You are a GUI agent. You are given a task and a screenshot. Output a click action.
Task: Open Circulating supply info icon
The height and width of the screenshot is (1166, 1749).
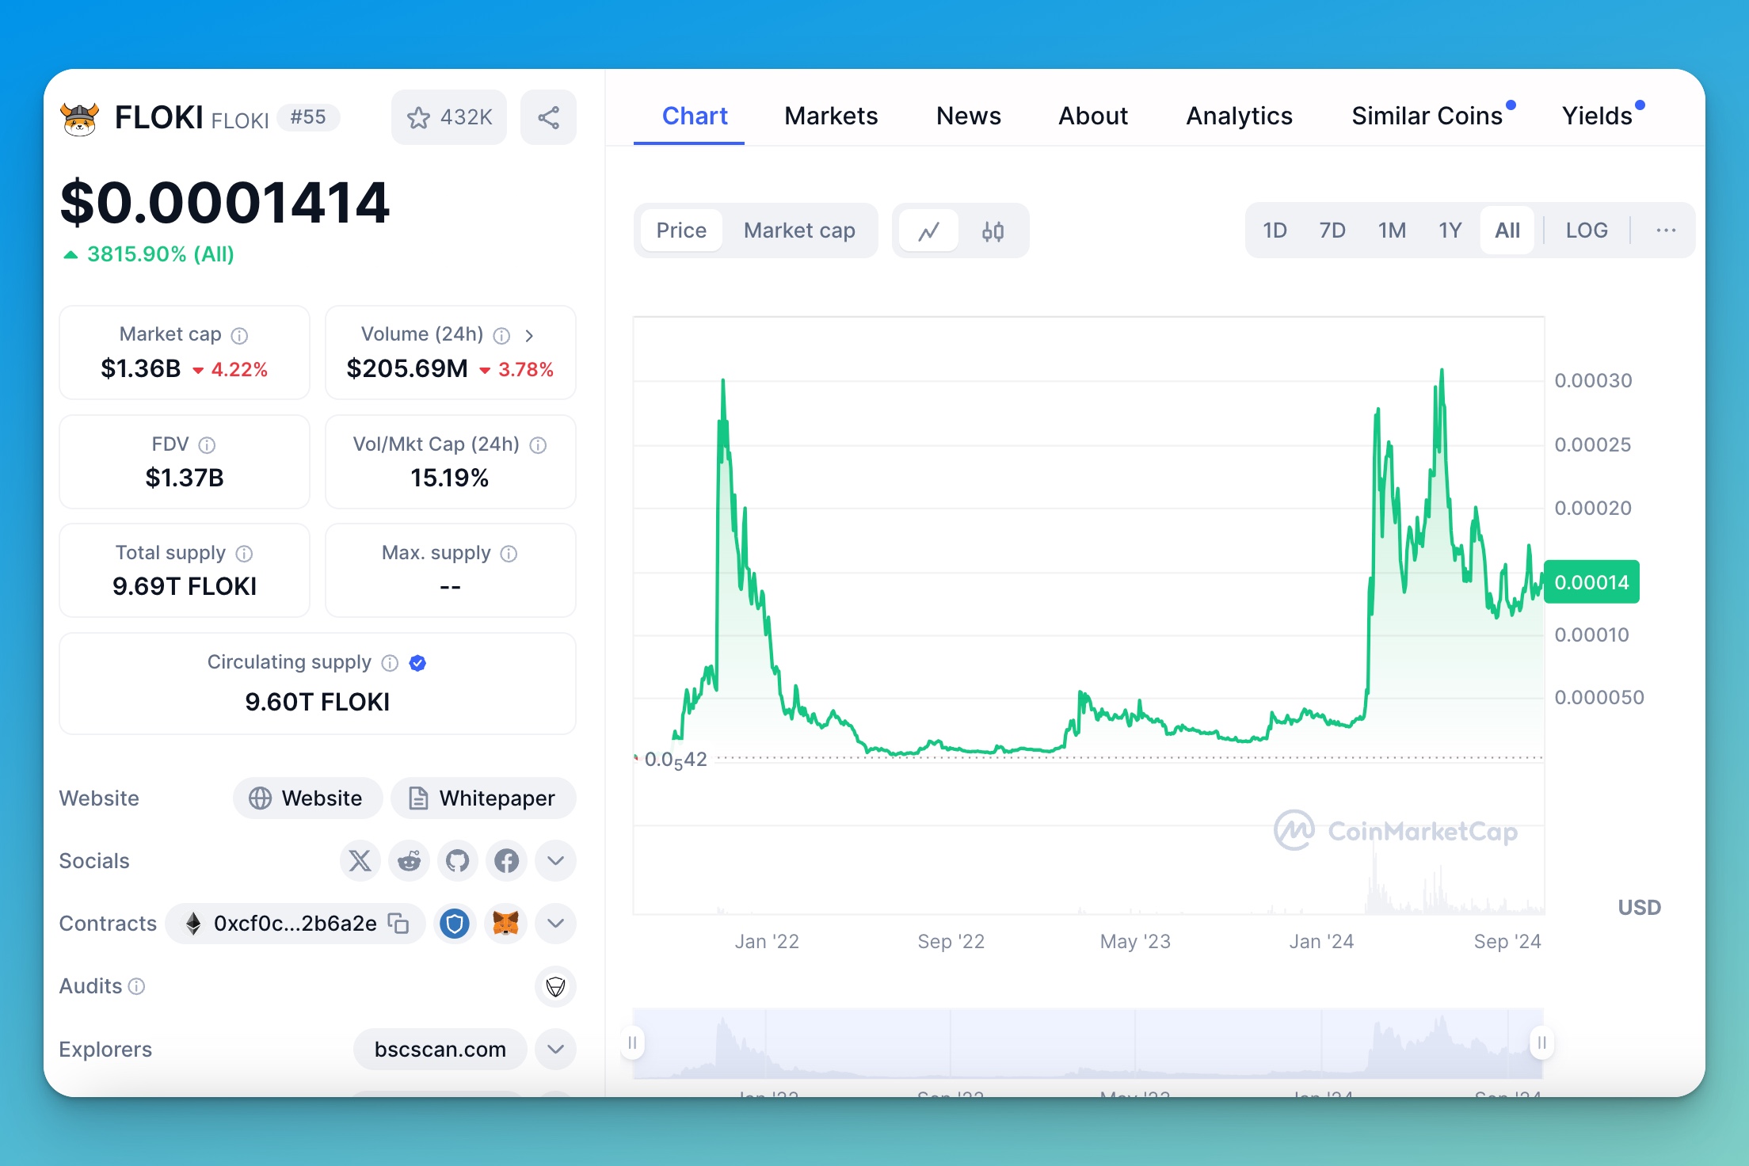390,663
